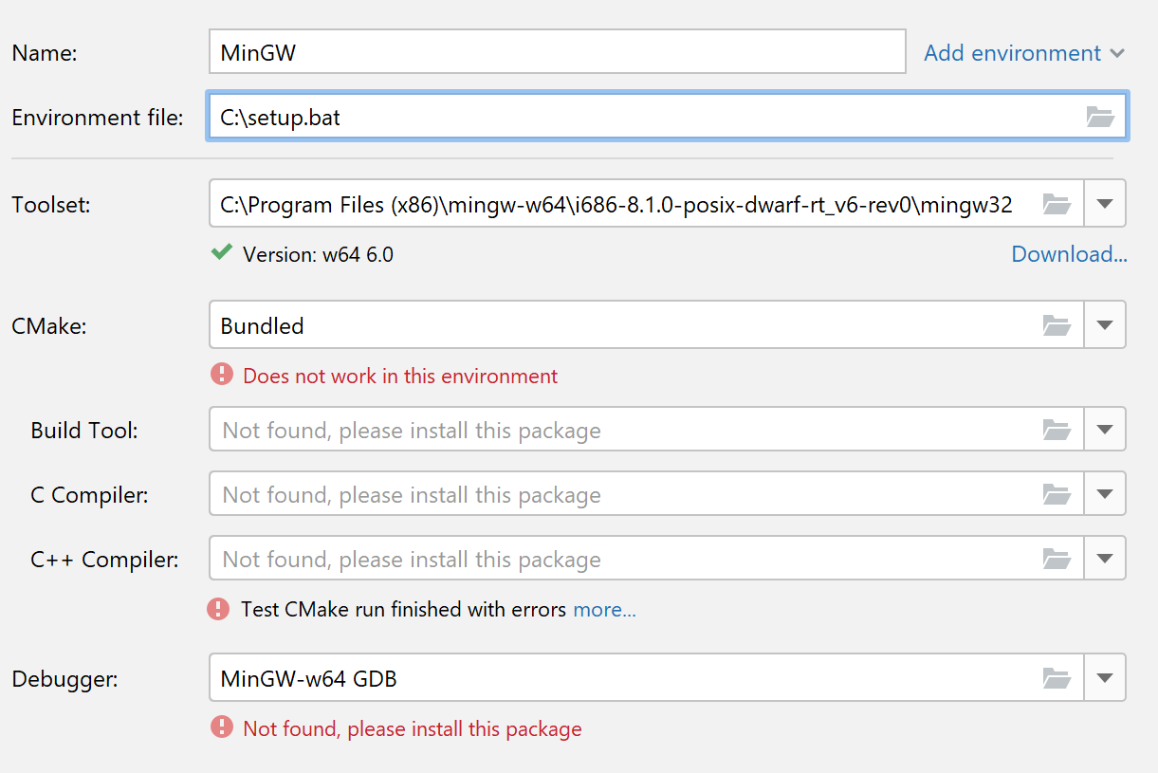Open the C Compiler dropdown list

[1106, 493]
